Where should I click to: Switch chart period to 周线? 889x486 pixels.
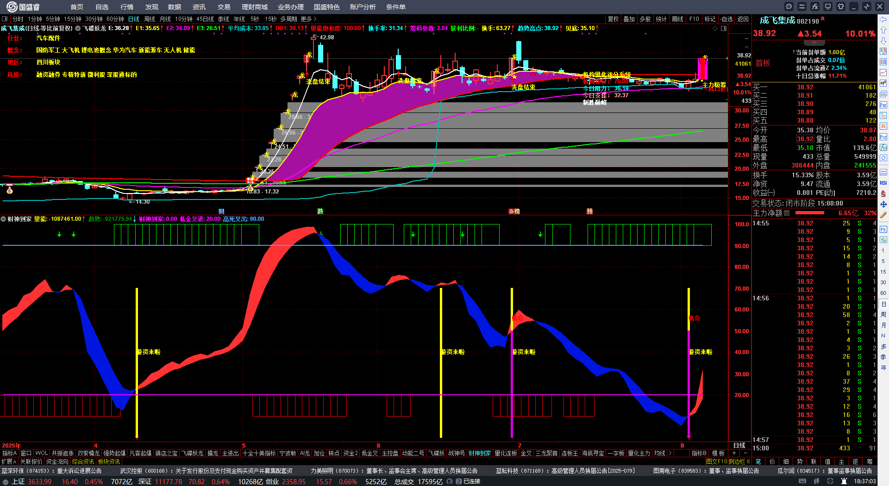150,19
